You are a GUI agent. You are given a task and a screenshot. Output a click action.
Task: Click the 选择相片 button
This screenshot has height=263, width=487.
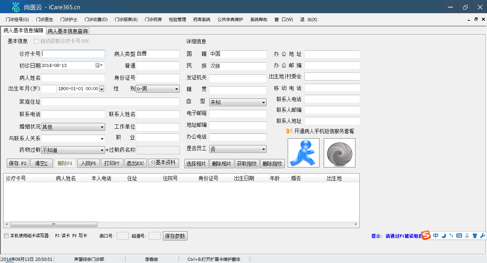196,164
